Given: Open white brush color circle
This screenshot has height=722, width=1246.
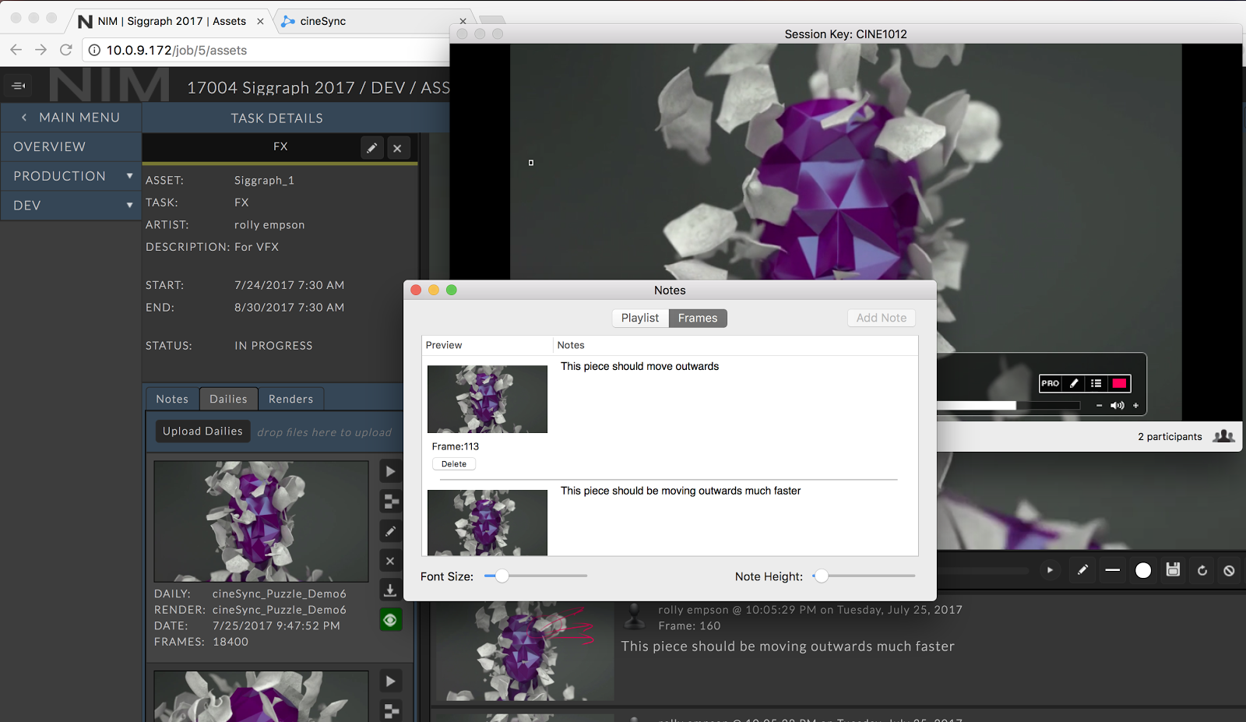Looking at the screenshot, I should [x=1143, y=570].
